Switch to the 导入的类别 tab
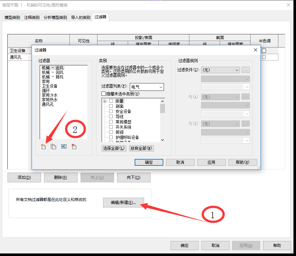The image size is (296, 256). click(x=81, y=18)
